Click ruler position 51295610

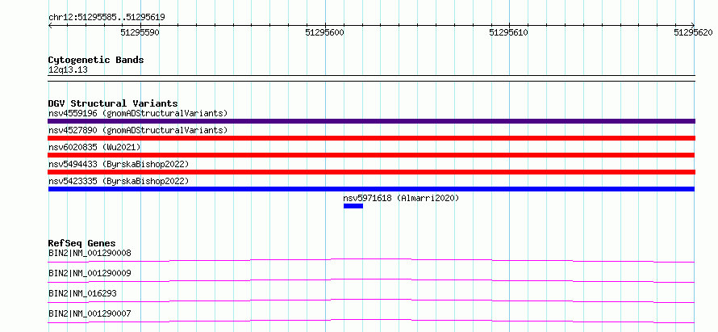coord(509,32)
